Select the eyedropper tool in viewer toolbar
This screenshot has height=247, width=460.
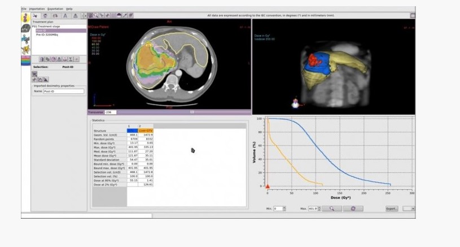tap(125, 16)
